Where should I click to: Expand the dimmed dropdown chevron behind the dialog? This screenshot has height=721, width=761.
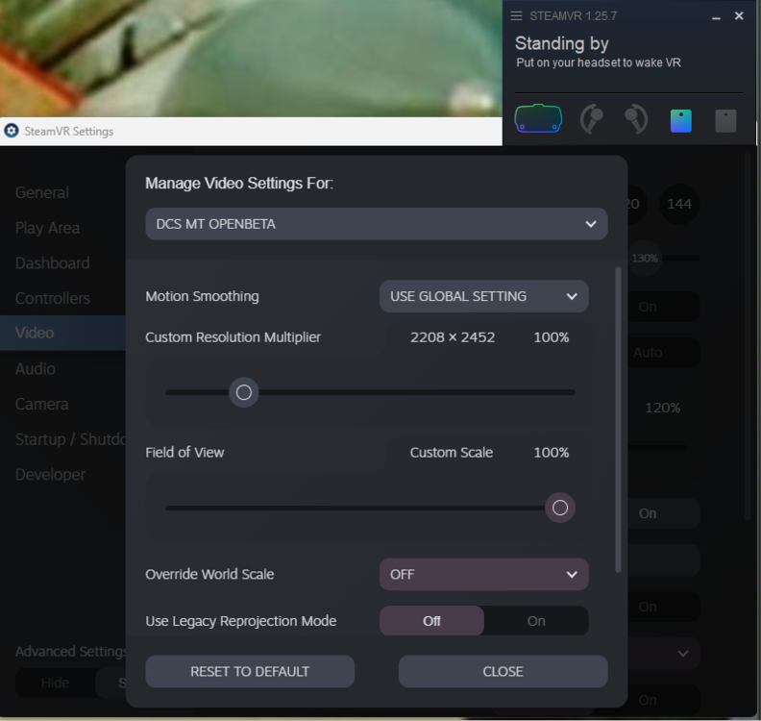click(683, 654)
